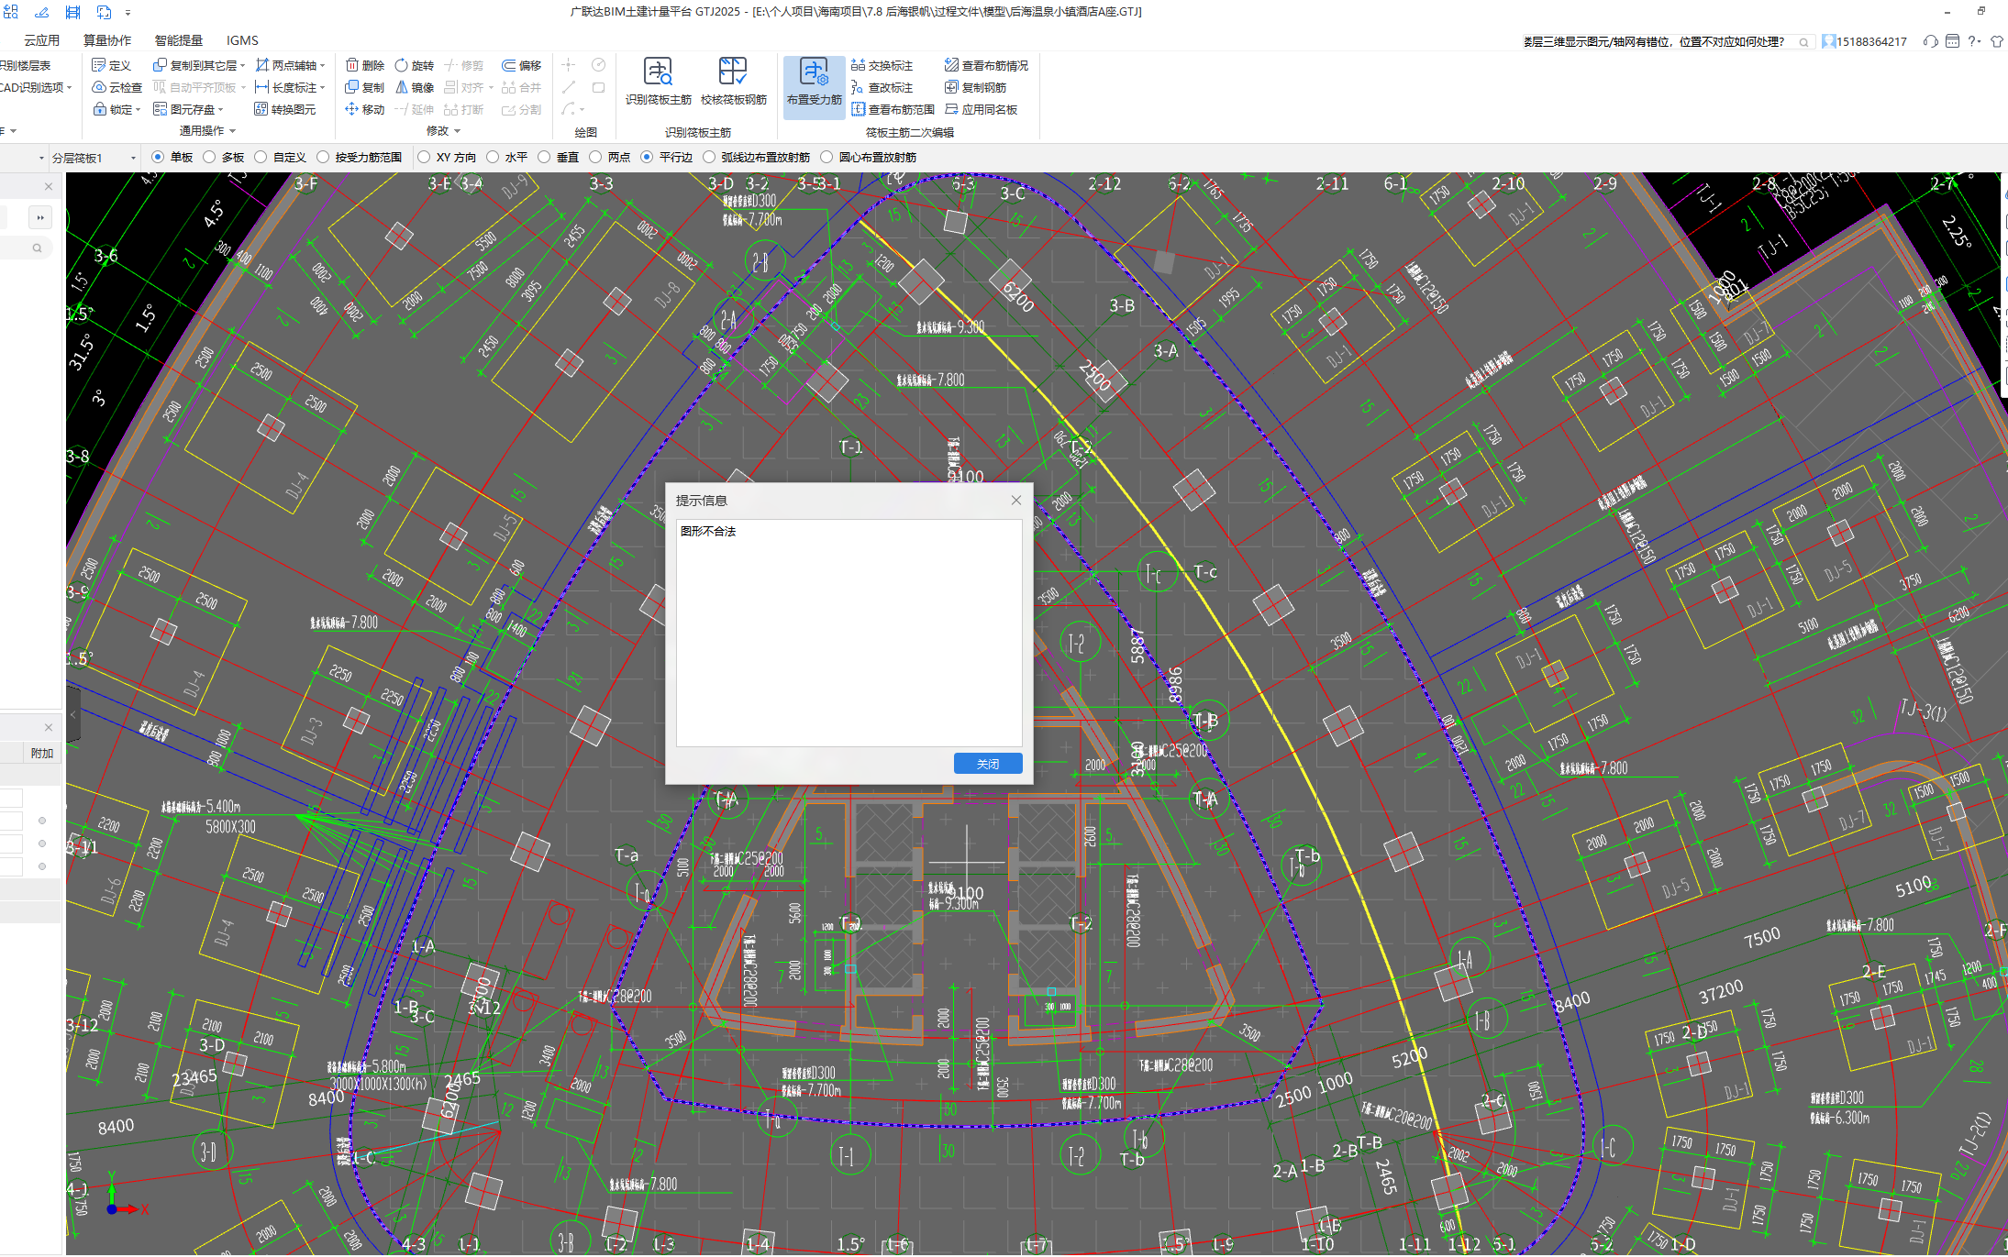
Task: Click 查改标注 edit annotation tool
Action: pyautogui.click(x=882, y=87)
